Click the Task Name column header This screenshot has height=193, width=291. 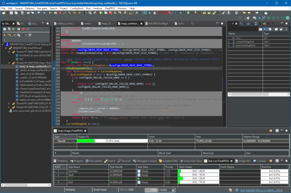click(x=88, y=167)
